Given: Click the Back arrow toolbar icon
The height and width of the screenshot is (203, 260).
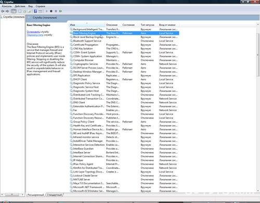Looking at the screenshot, I should (x=3, y=11).
